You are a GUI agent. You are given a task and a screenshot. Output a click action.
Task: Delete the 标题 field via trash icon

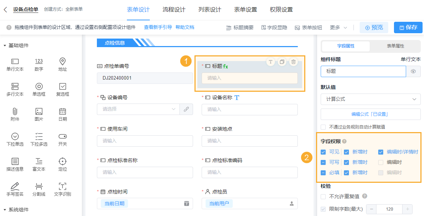pyautogui.click(x=293, y=61)
